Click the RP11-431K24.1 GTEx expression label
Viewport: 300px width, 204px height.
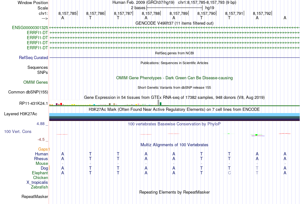click(x=33, y=104)
